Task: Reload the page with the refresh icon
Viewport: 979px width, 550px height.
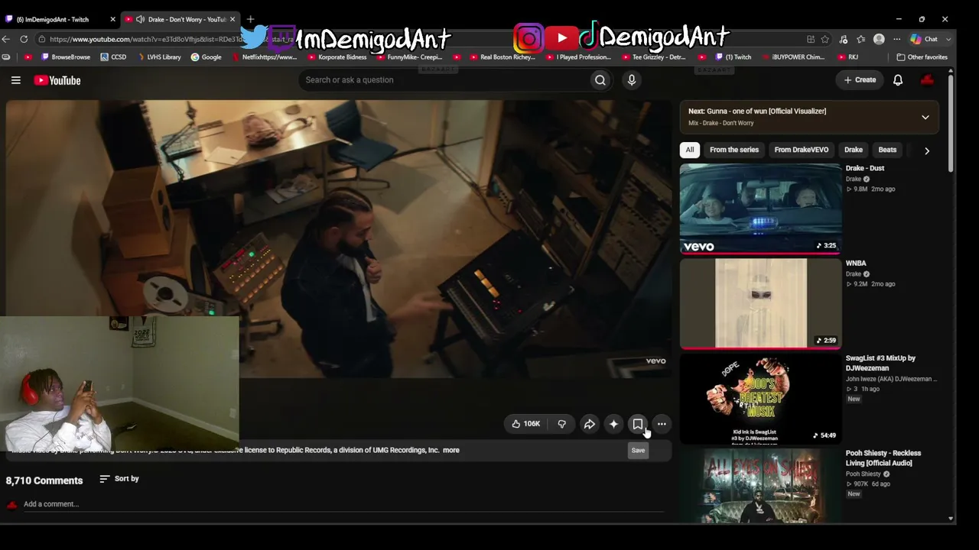Action: 24,39
